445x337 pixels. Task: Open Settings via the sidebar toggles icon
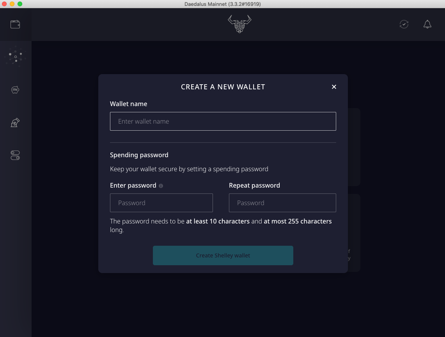point(15,155)
